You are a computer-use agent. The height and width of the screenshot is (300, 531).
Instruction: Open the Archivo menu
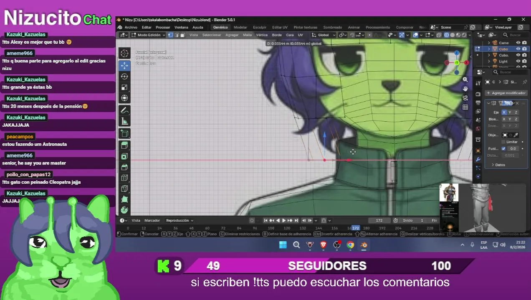coord(131,27)
